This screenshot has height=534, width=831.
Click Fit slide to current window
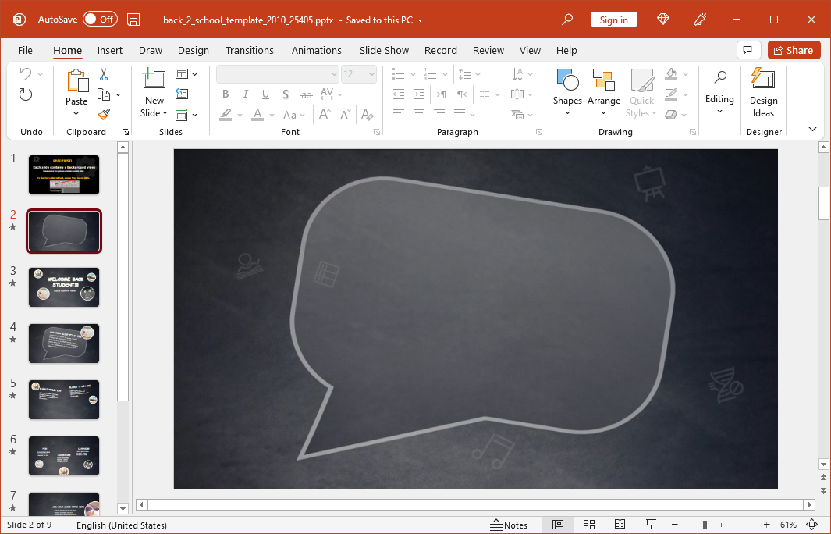(x=811, y=525)
